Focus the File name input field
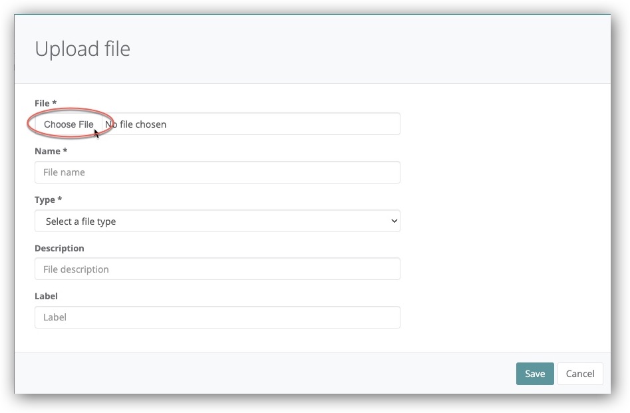Screen dimensions: 630x413 point(217,172)
